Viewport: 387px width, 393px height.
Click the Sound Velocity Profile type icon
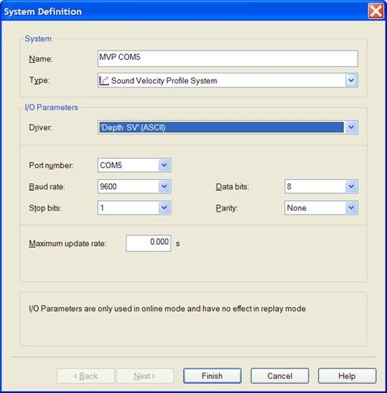point(103,80)
